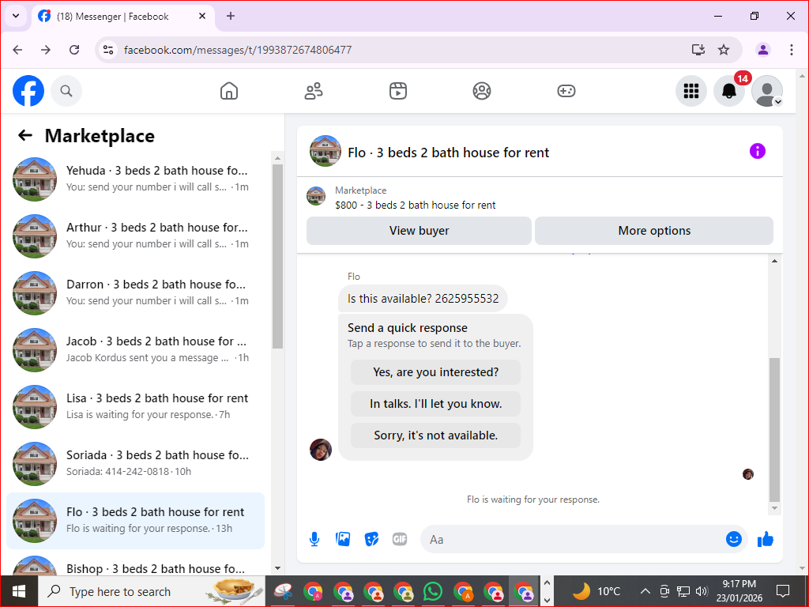809x607 pixels.
Task: Open volume control in tray
Action: click(x=701, y=591)
